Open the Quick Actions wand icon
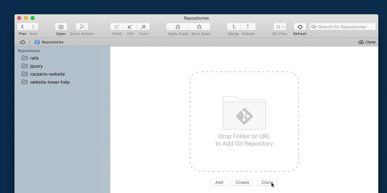 pos(82,27)
